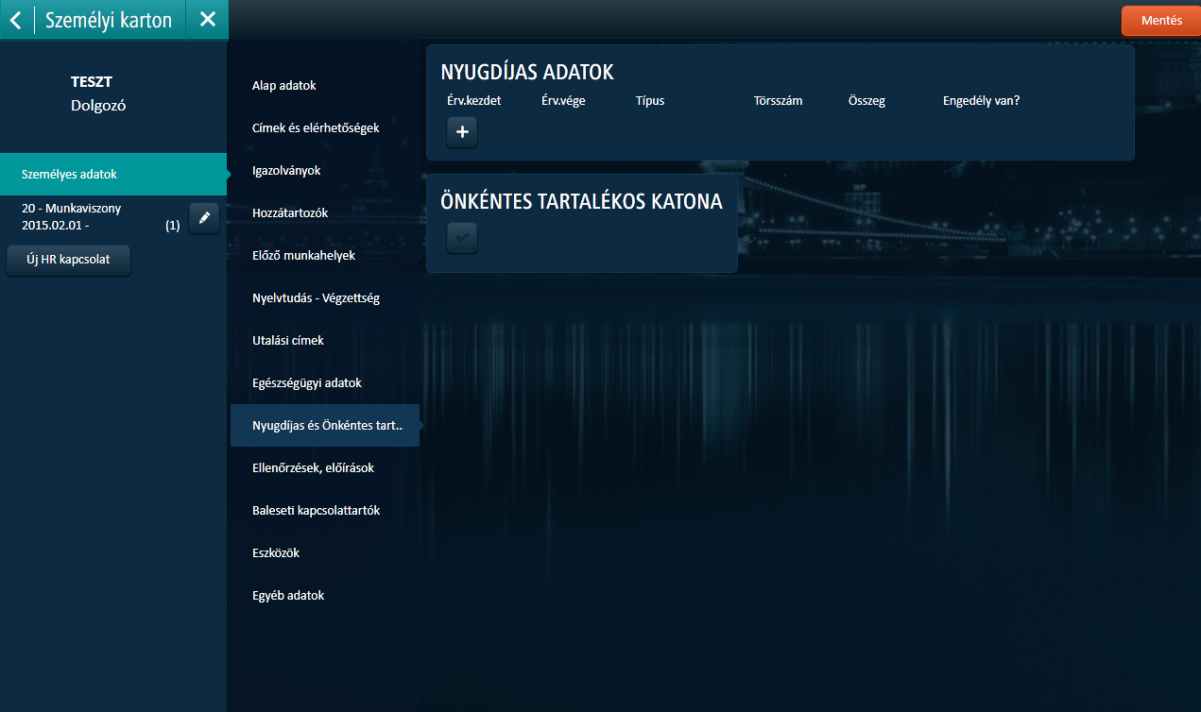Open Címek és elérhetőségek menu item
The width and height of the screenshot is (1201, 712).
316,127
